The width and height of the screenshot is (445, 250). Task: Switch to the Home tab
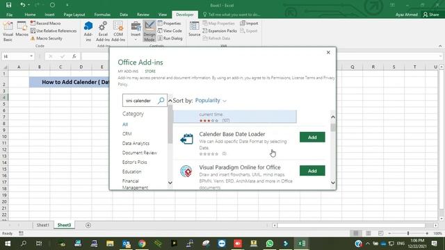coord(30,15)
